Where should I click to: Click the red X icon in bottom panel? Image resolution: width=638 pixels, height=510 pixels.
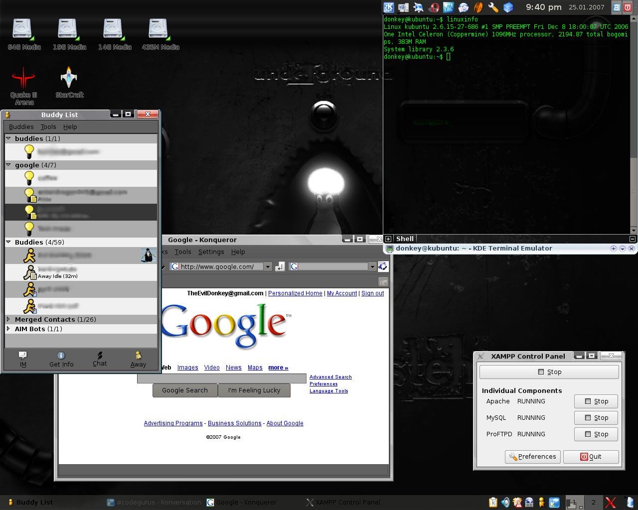(x=611, y=503)
